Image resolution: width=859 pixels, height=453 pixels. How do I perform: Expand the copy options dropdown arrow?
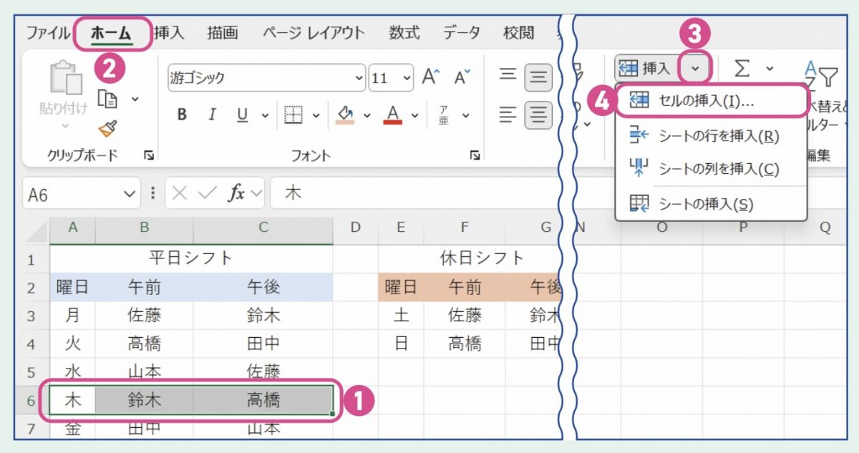click(135, 99)
